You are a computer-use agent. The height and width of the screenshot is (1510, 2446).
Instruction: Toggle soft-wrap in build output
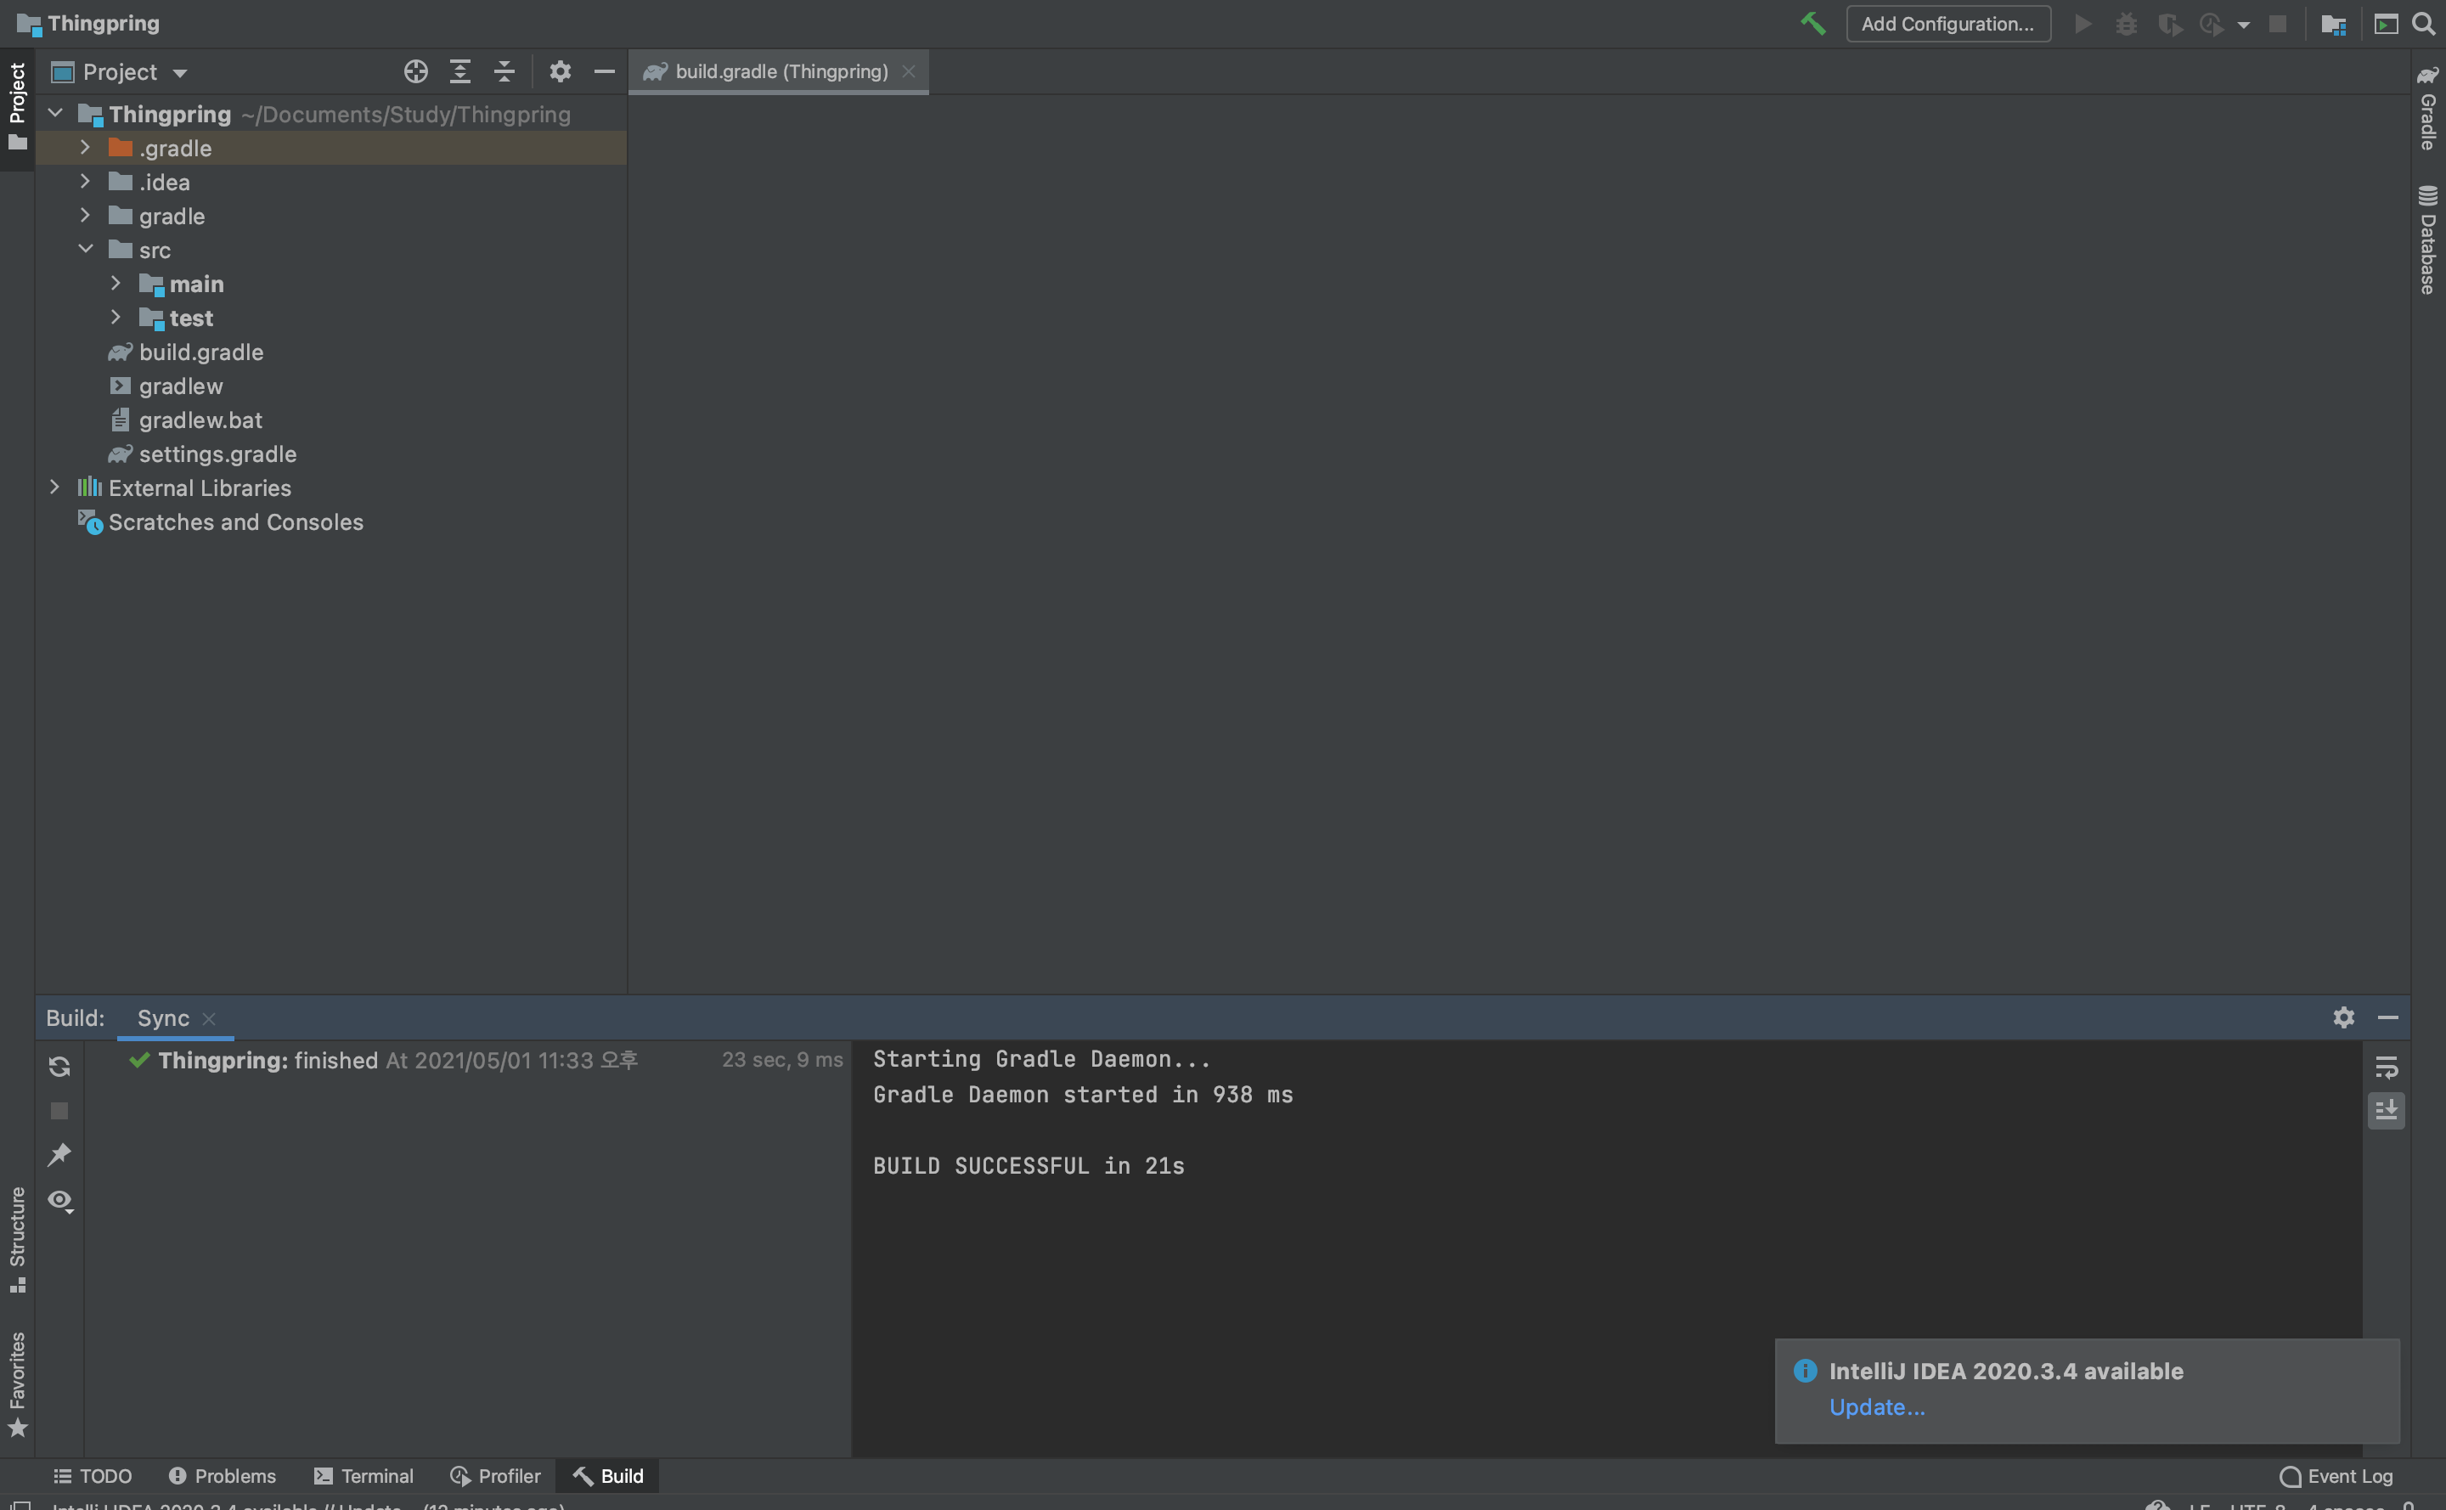pyautogui.click(x=2385, y=1068)
